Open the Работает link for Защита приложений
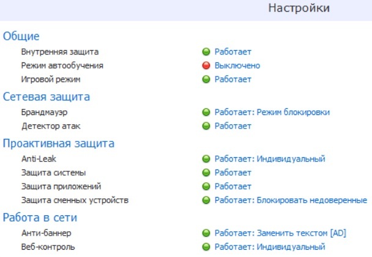The image size is (372, 257). coord(233,186)
